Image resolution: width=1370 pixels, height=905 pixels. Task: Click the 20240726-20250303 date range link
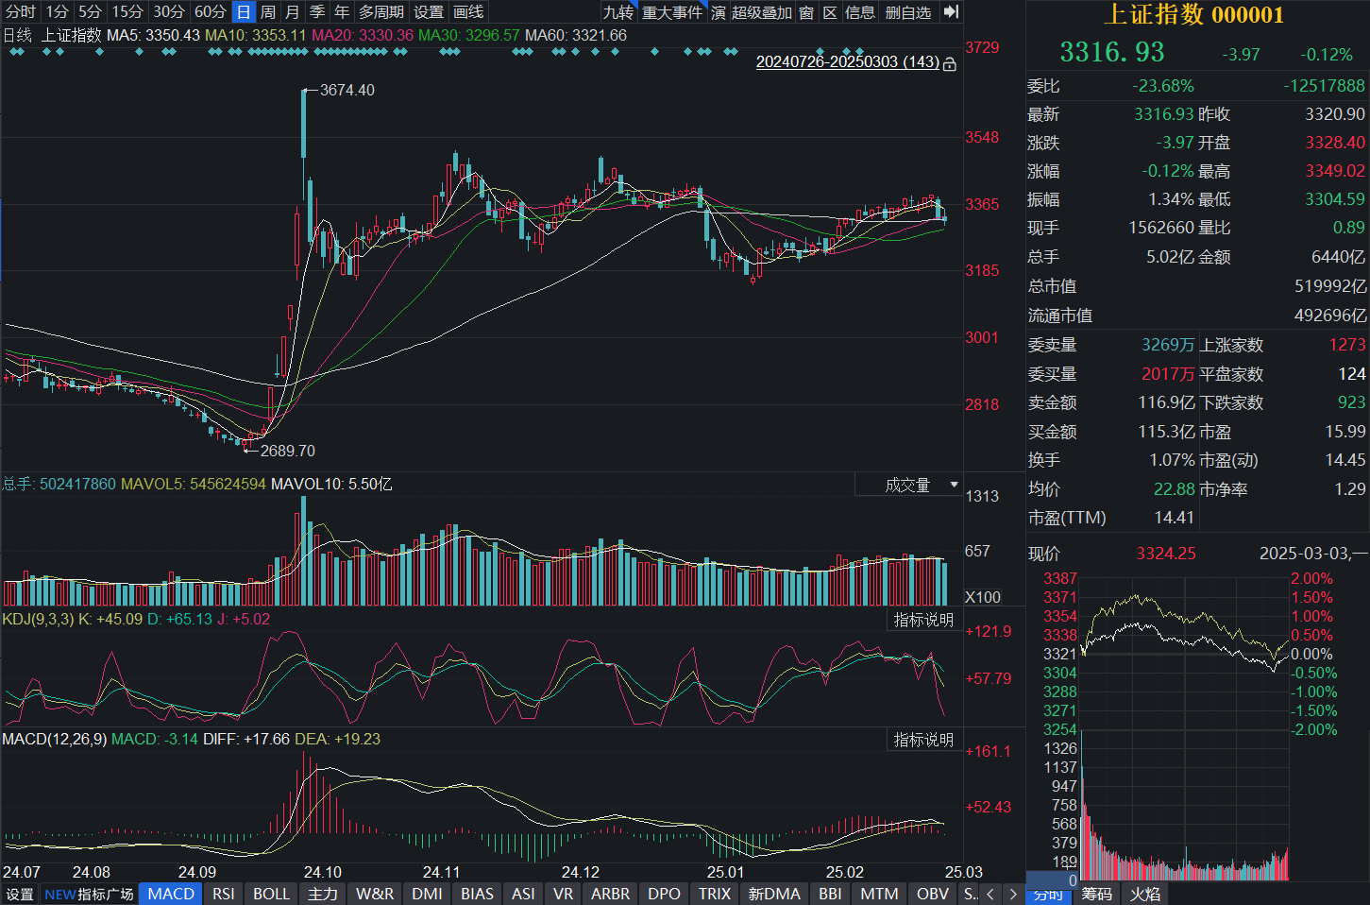point(848,62)
